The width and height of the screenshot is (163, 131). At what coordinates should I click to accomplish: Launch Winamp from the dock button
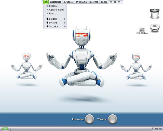113,119
